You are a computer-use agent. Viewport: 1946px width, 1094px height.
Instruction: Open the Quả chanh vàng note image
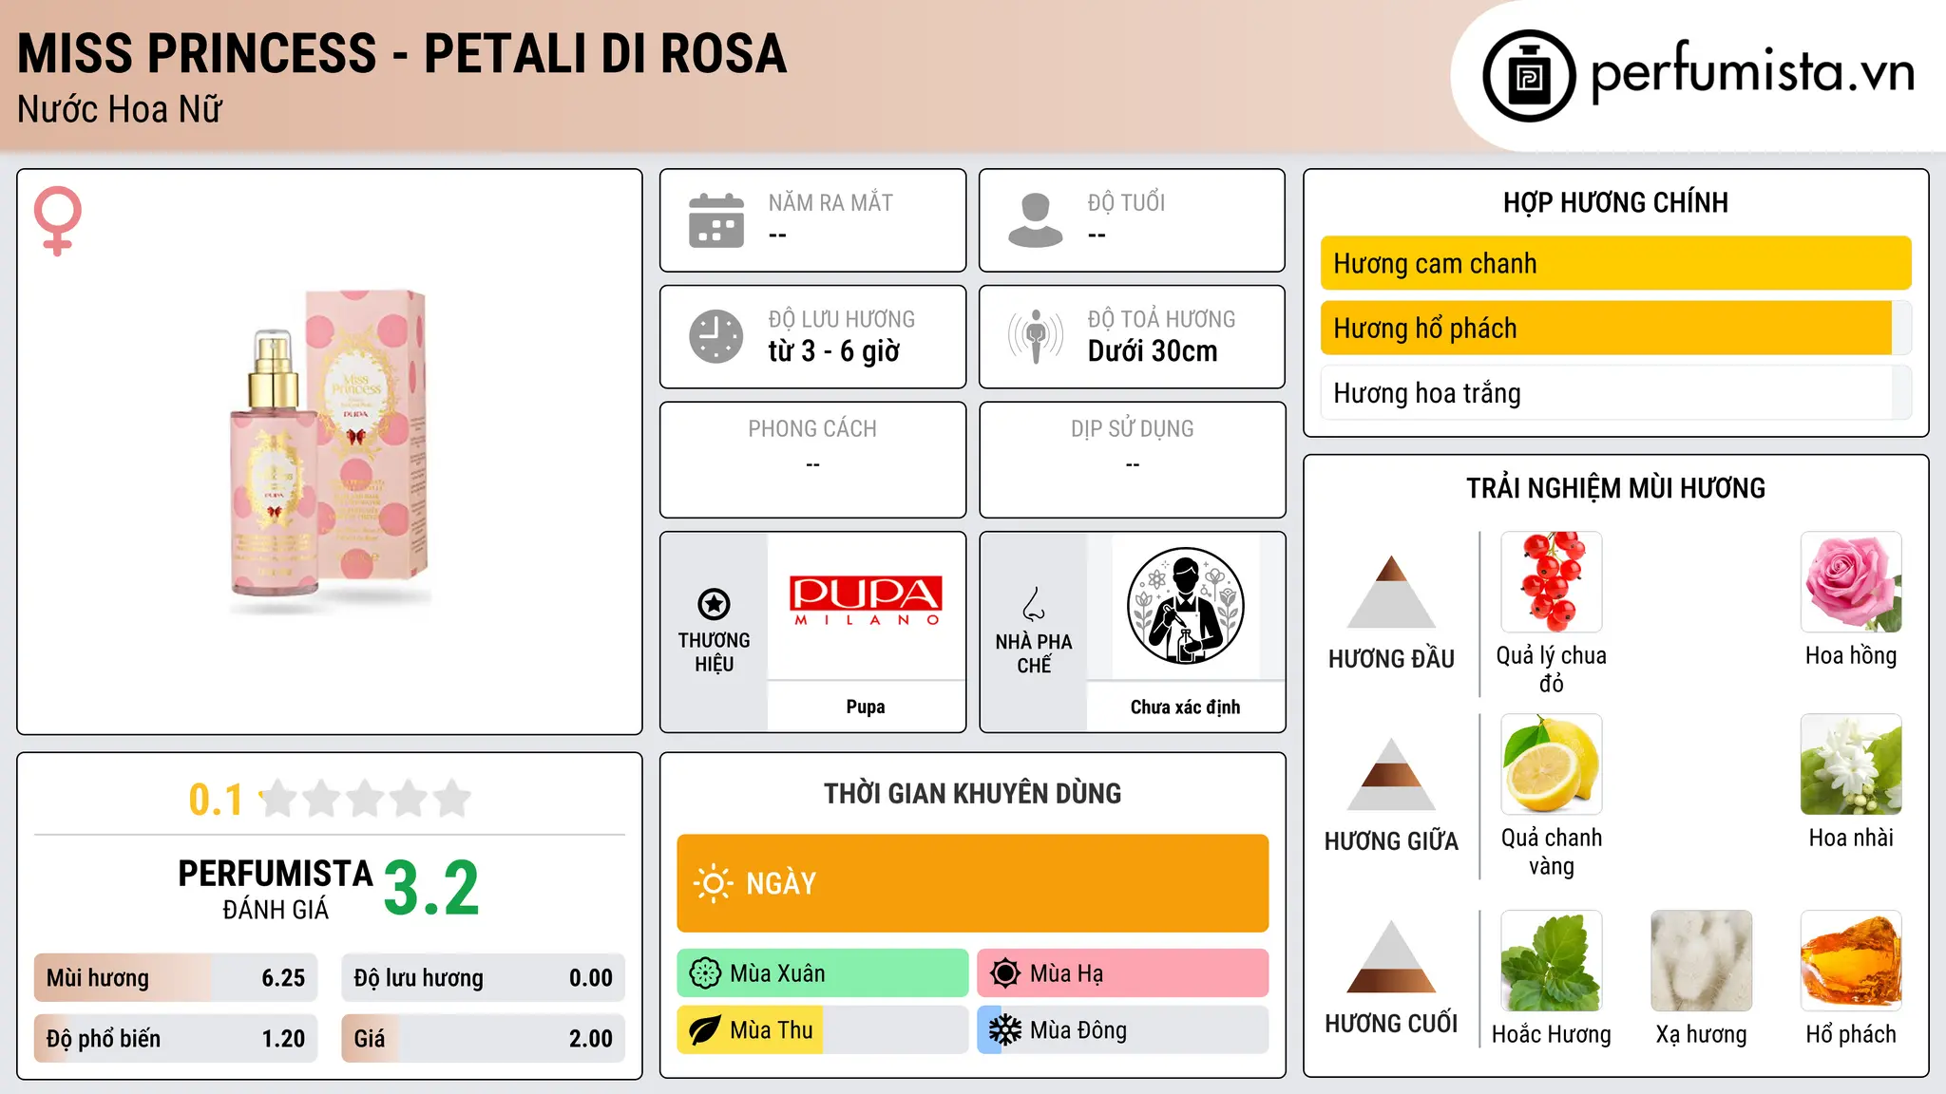pyautogui.click(x=1552, y=764)
